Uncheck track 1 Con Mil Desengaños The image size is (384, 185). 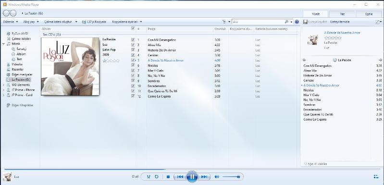[133, 39]
